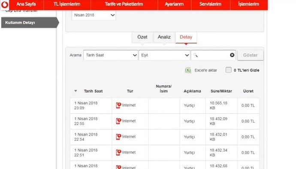
Task: Switch to the Detay tab
Action: pyautogui.click(x=186, y=37)
